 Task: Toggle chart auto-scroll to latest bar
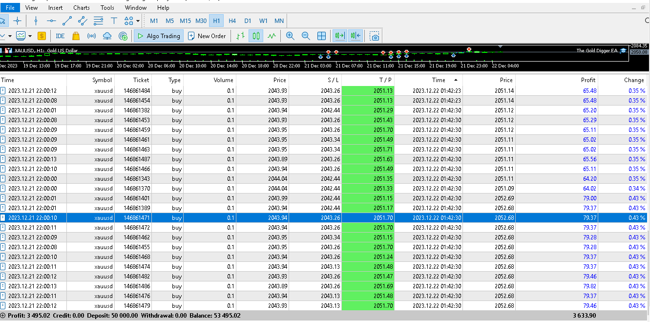339,36
